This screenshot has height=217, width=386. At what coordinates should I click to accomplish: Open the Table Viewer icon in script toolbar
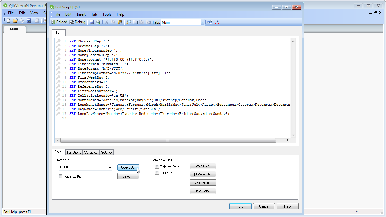point(210,22)
